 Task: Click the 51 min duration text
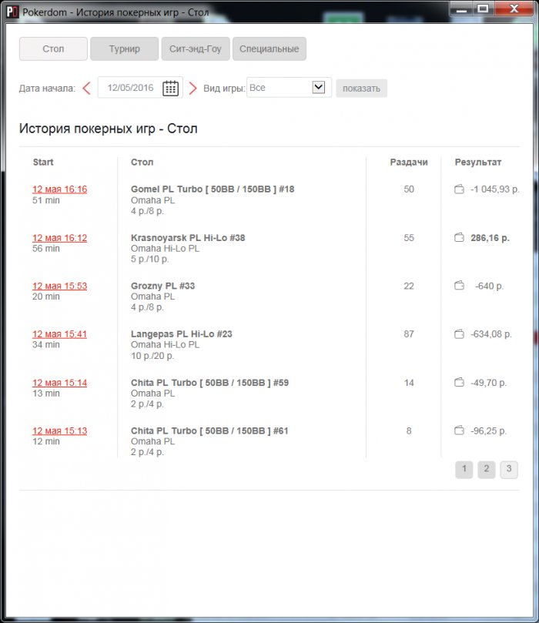[46, 200]
